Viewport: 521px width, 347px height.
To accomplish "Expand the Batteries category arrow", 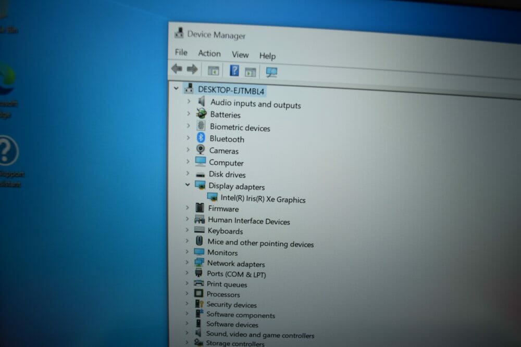I will [189, 113].
